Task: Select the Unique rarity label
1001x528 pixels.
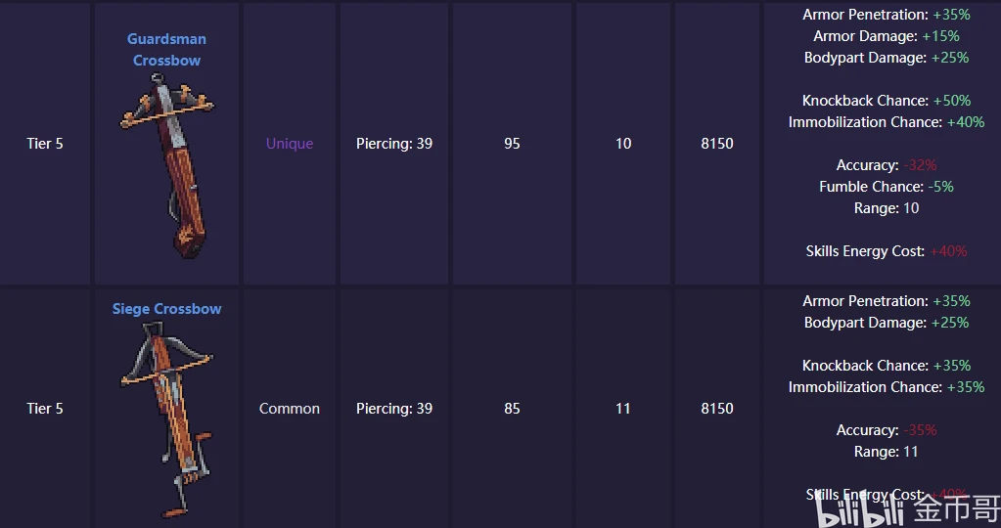Action: (x=290, y=144)
